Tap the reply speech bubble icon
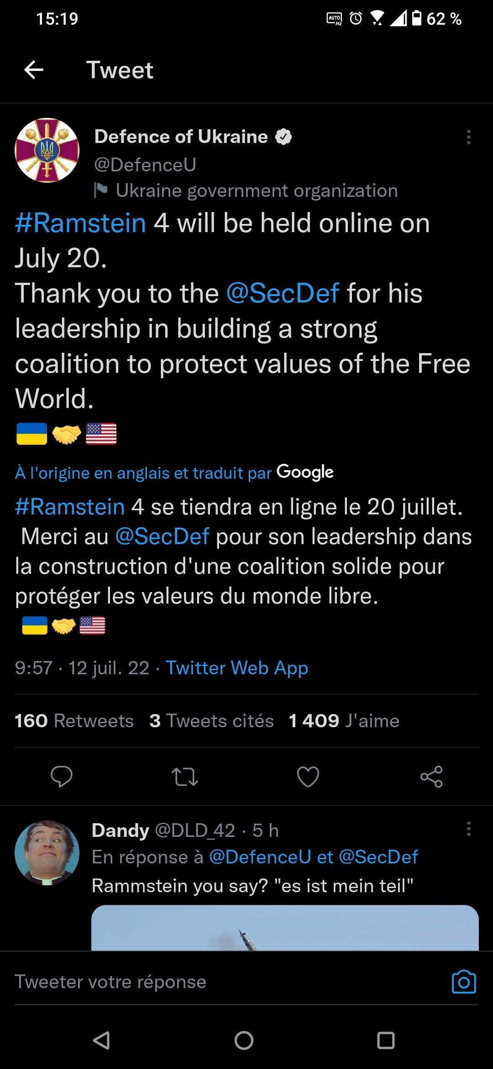The width and height of the screenshot is (493, 1069). (62, 776)
